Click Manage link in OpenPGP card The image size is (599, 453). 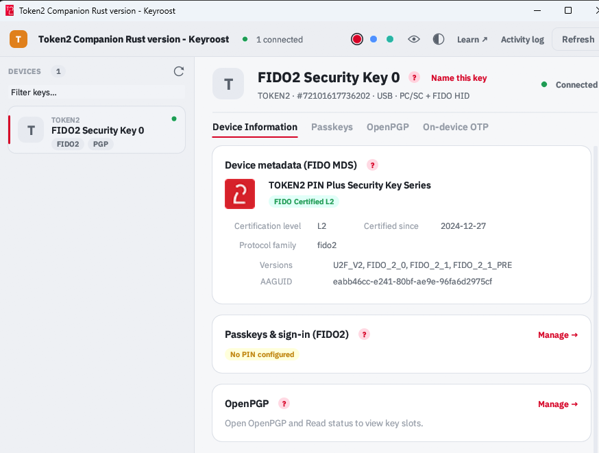click(x=558, y=404)
